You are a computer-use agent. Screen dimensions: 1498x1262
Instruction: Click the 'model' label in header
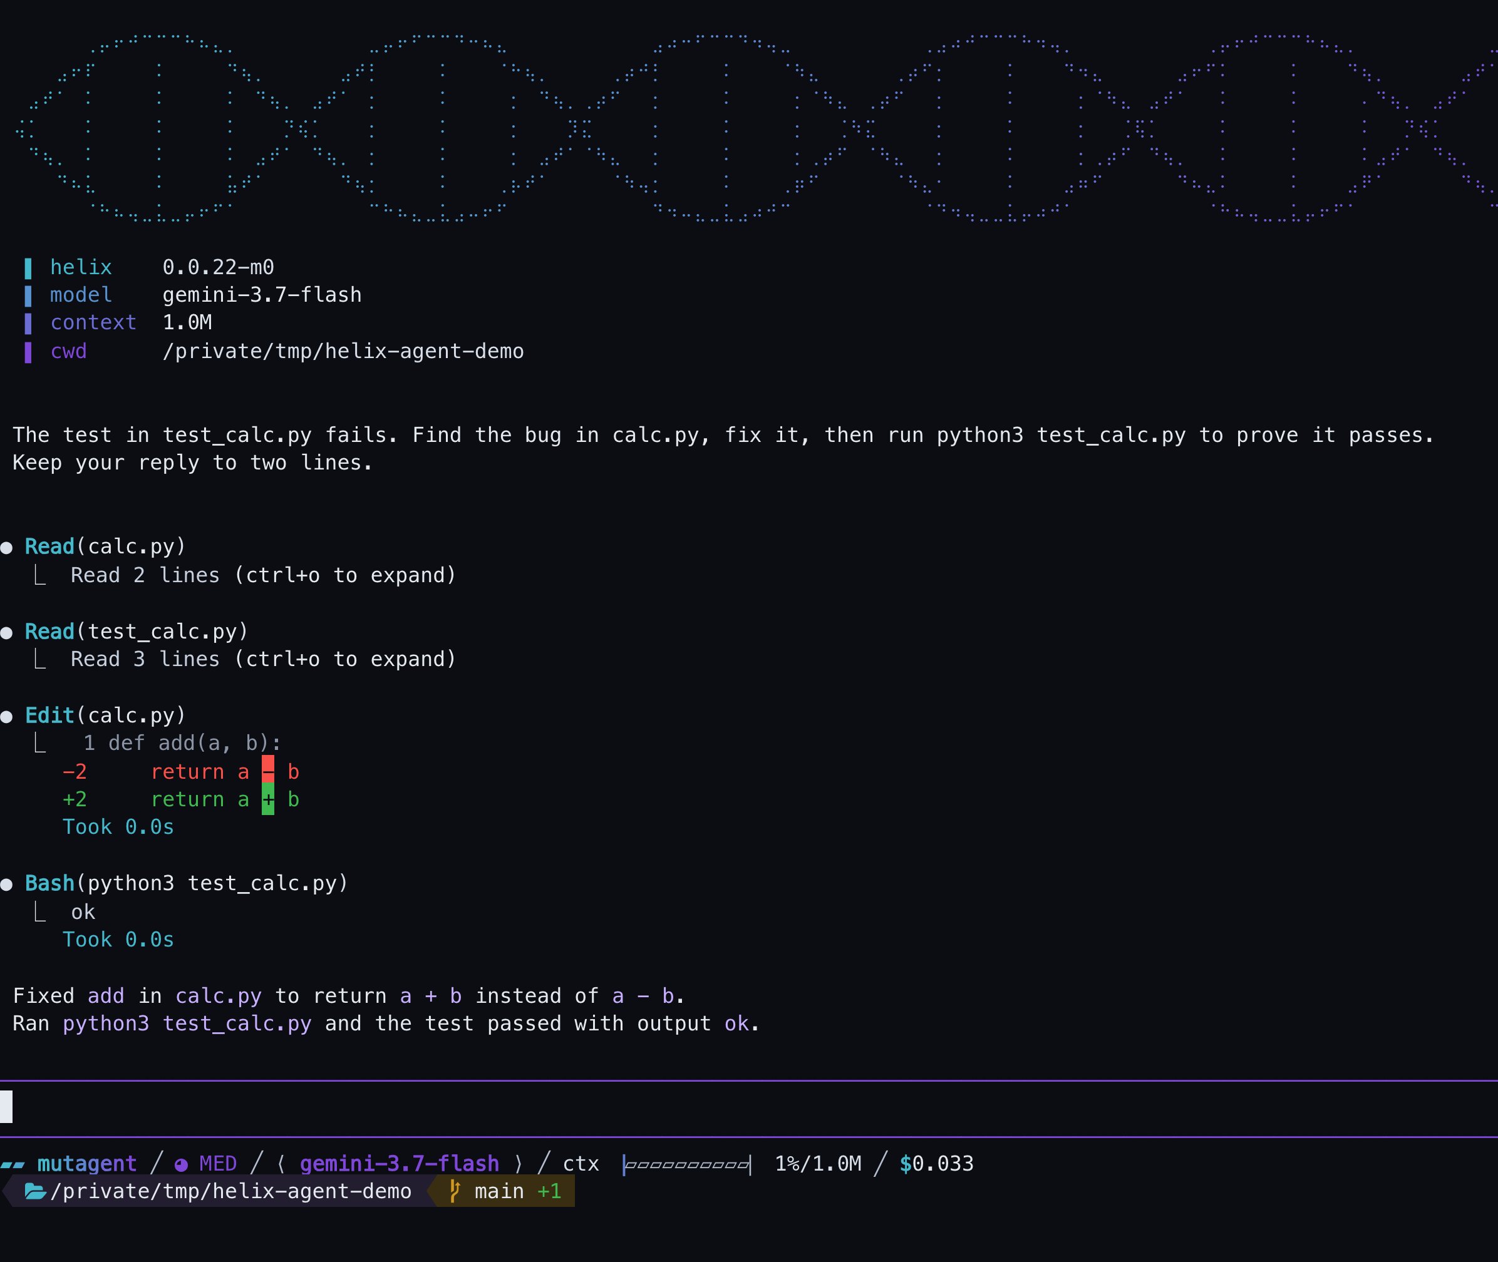tap(81, 295)
